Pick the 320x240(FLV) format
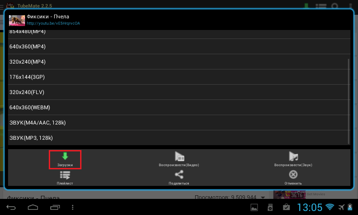The image size is (358, 215). point(178,92)
